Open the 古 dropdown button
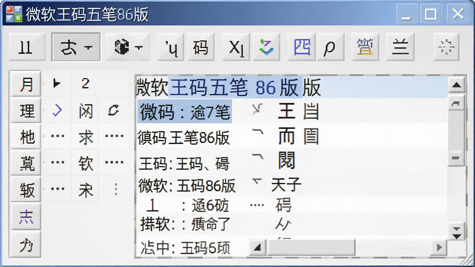 click(76, 47)
